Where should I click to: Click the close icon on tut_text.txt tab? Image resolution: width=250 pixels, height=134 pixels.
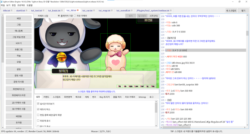click(x=43, y=11)
